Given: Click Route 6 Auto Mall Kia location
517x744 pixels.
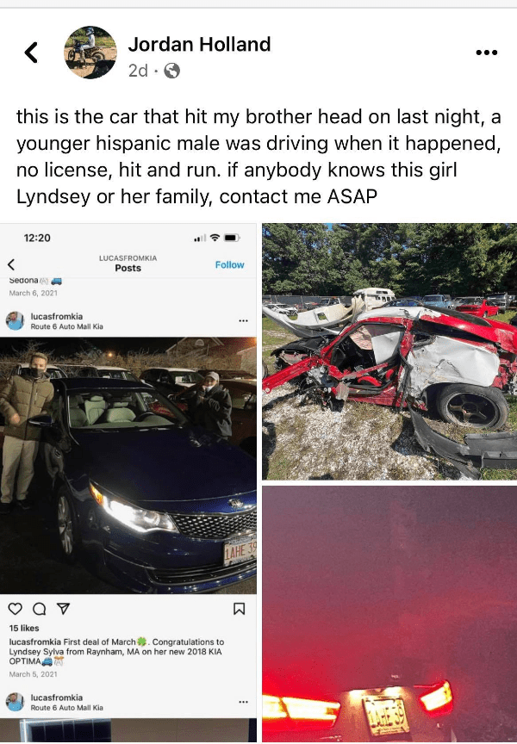Looking at the screenshot, I should click(x=67, y=326).
